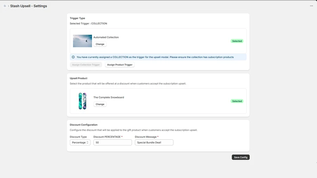Click the "Discount Configuration" heading
Image resolution: width=317 pixels, height=178 pixels.
(x=84, y=125)
